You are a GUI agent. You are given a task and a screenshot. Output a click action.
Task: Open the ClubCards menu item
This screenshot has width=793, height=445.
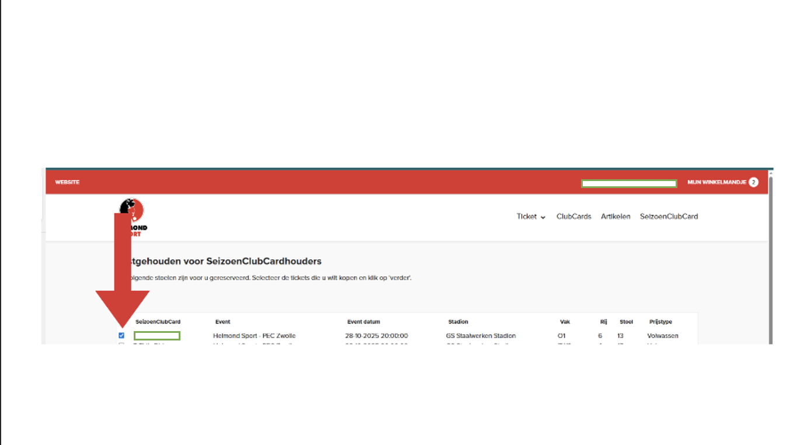point(573,217)
